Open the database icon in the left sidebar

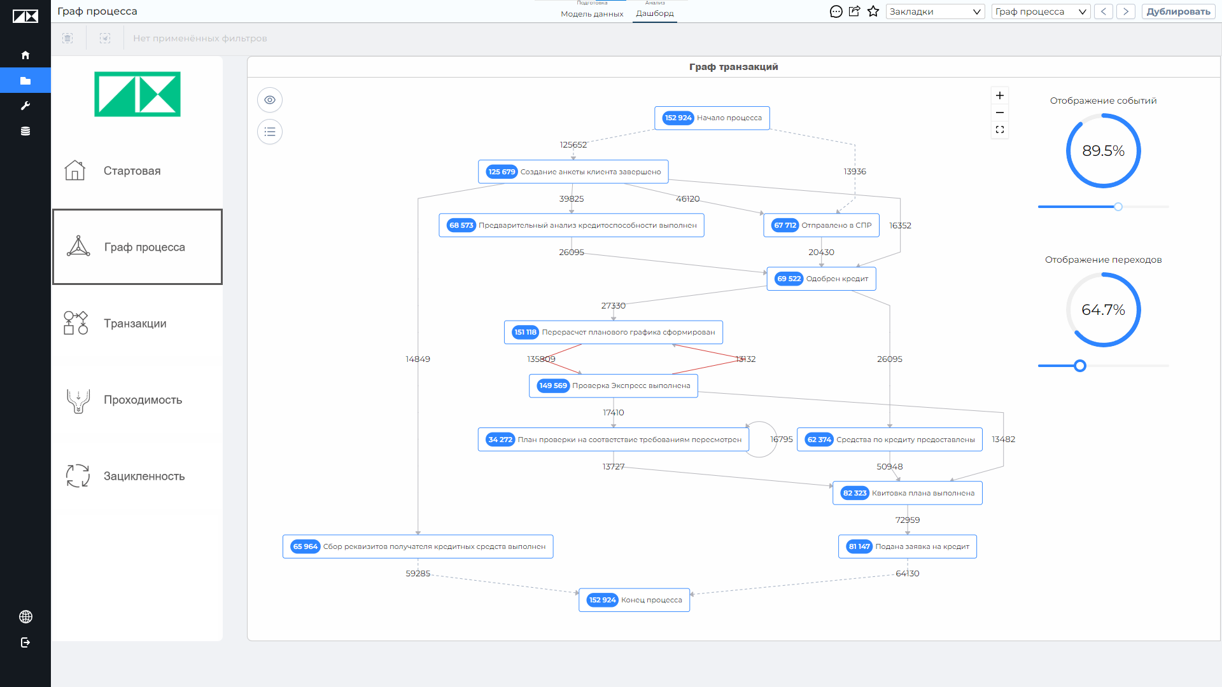click(25, 131)
